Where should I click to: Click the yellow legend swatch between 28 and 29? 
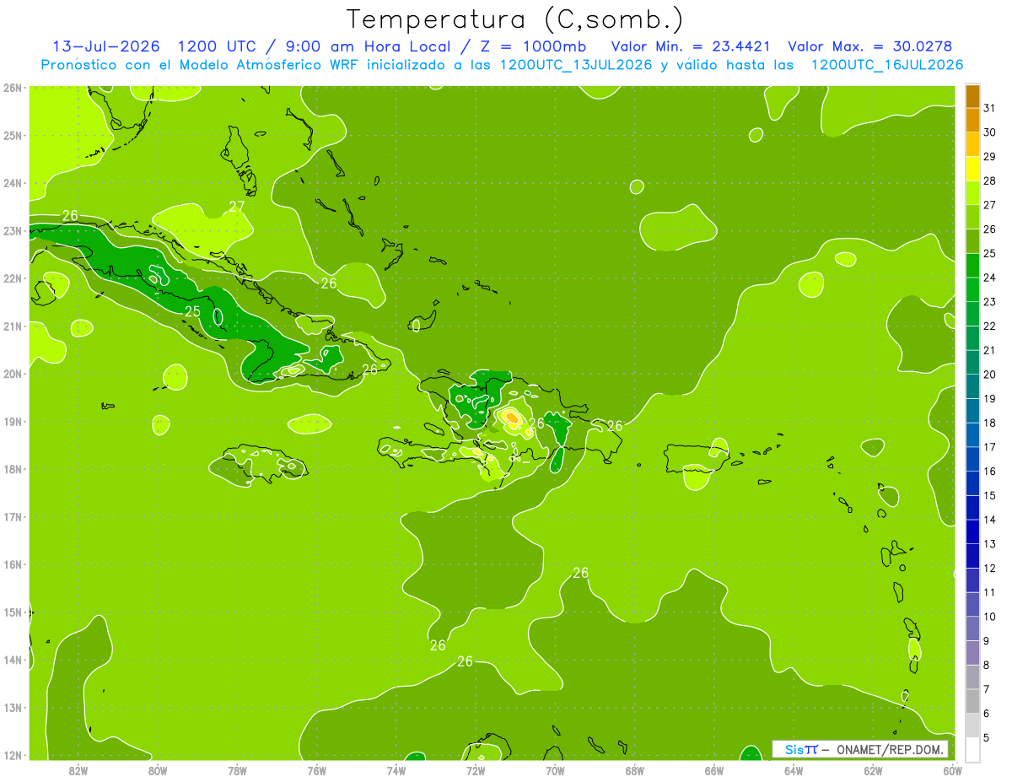(972, 168)
